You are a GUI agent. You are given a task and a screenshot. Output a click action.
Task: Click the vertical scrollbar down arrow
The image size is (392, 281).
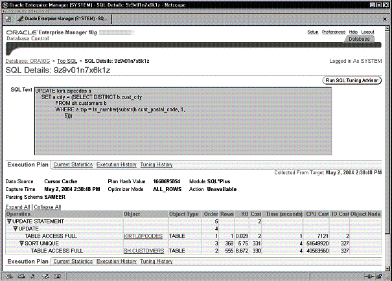pyautogui.click(x=387, y=269)
